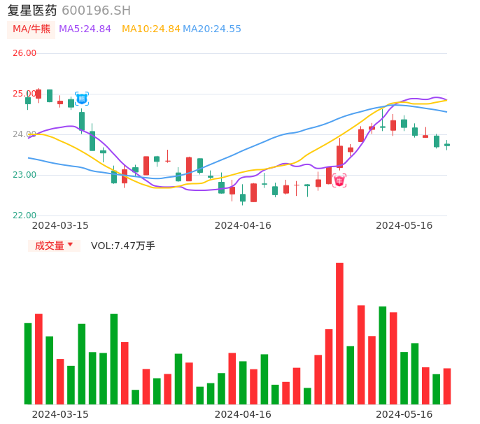
Task: Click the 2024-04-16 date on price chart
Action: pos(243,226)
